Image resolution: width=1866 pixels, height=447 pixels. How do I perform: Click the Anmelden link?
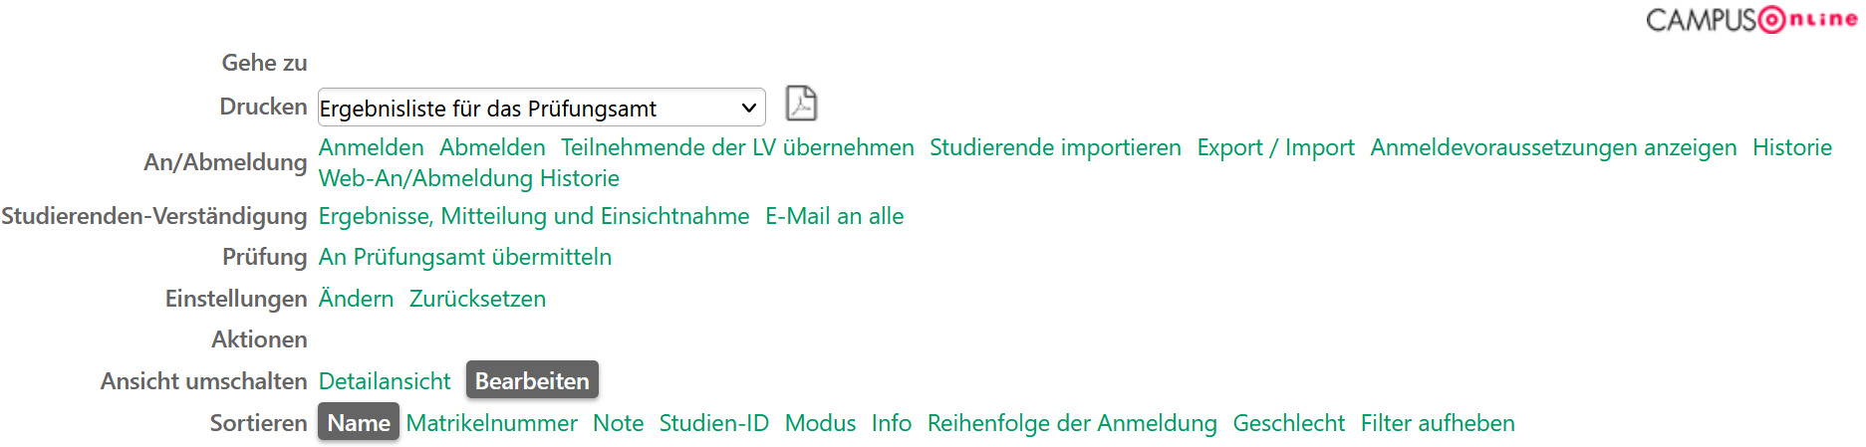[372, 147]
